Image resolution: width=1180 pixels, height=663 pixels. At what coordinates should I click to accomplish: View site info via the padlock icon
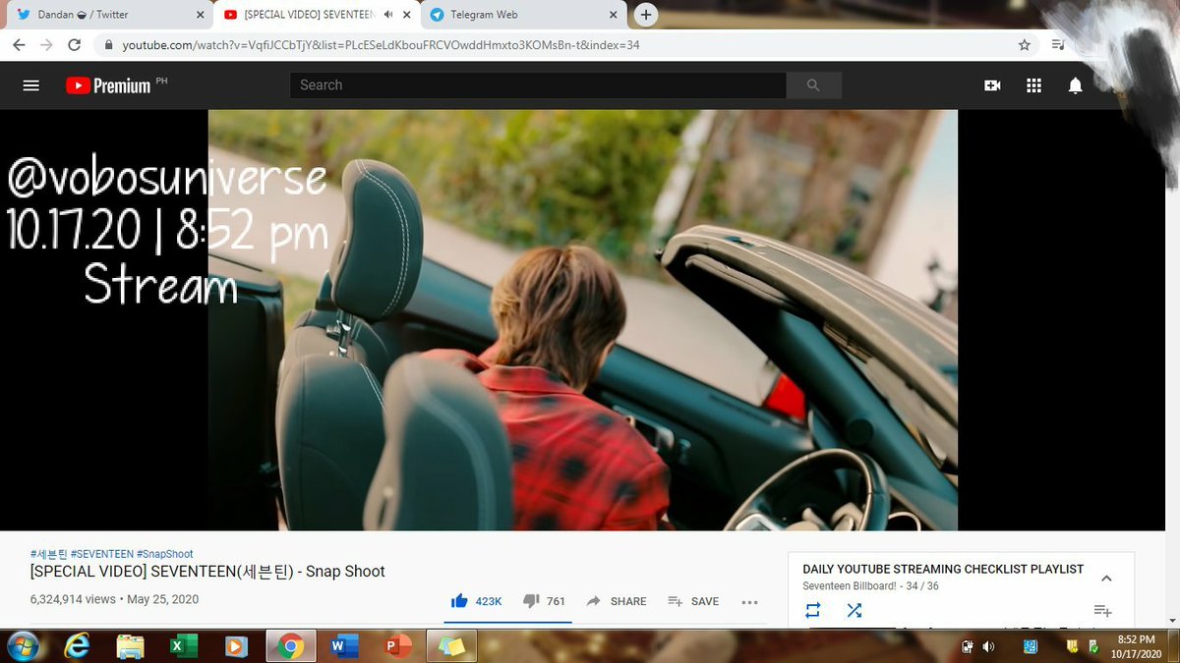coord(108,45)
